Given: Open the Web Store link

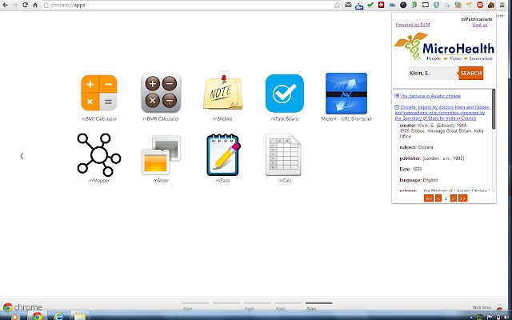Looking at the screenshot, I should point(482,307).
